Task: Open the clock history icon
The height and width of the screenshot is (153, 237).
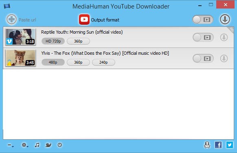Action: (60, 145)
